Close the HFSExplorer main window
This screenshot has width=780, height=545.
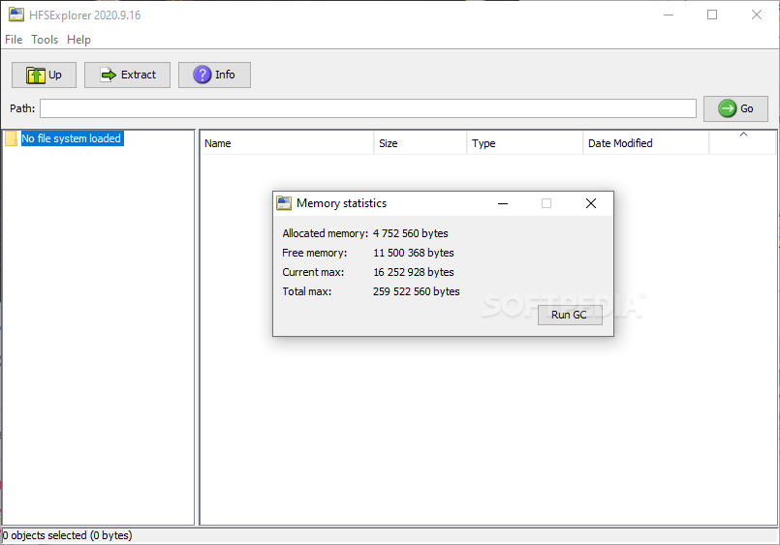point(757,15)
